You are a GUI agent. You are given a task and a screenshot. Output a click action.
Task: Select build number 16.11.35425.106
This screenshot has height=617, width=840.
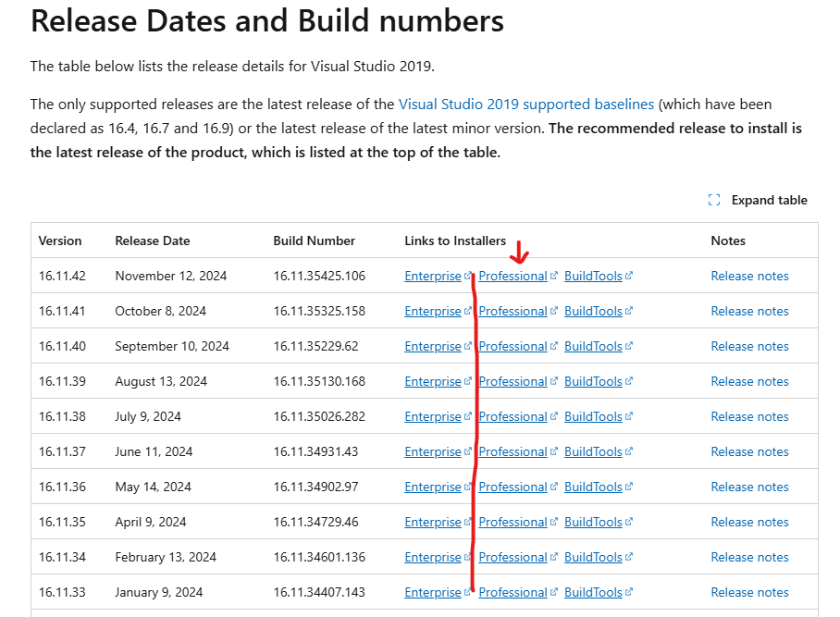point(319,276)
